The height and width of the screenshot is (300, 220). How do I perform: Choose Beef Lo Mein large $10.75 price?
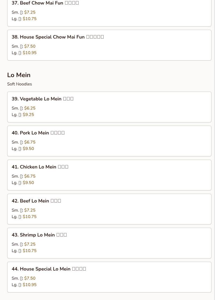click(x=30, y=217)
